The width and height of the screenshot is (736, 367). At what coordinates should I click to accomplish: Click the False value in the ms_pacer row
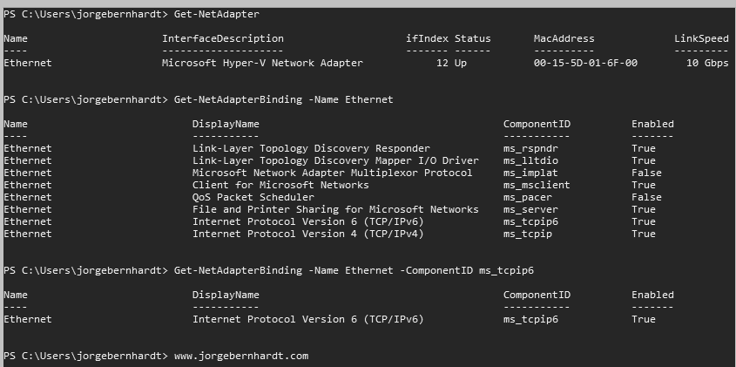pos(646,198)
